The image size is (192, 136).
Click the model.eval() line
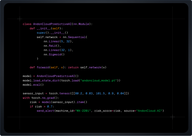point(33,85)
